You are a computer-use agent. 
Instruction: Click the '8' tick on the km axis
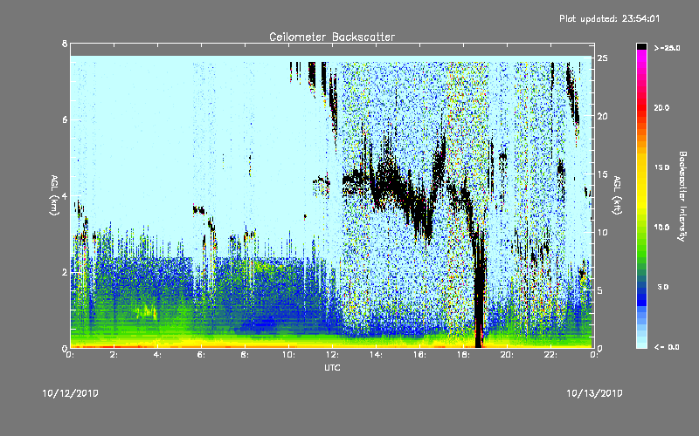coord(65,44)
